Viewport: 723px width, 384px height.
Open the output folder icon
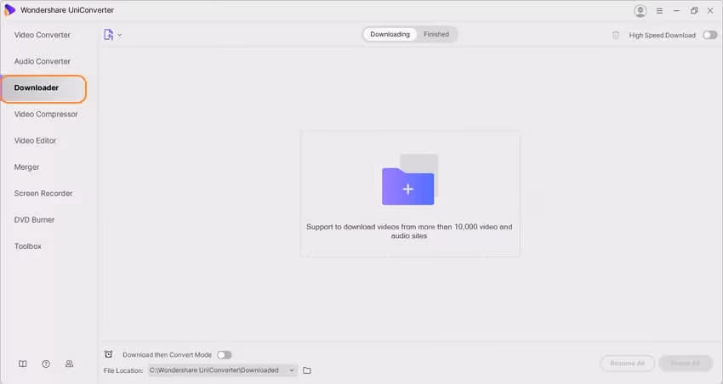(307, 370)
